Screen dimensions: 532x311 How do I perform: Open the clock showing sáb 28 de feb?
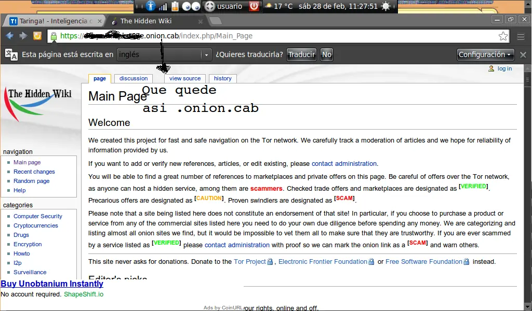[338, 6]
